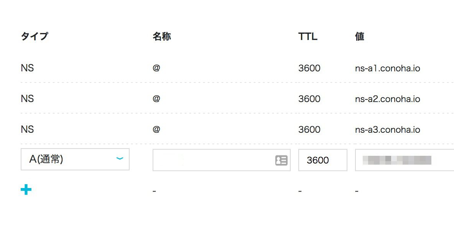
Task: Click the 値 column header
Action: coord(360,36)
